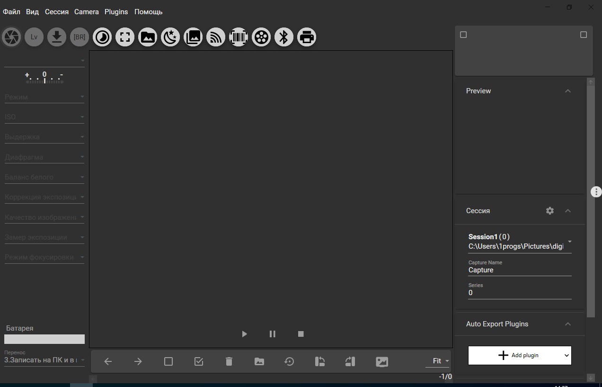Toggle the left checkbox in top-right panel

pyautogui.click(x=463, y=35)
